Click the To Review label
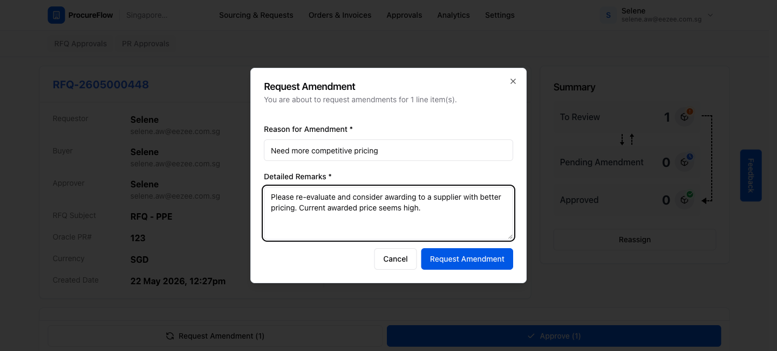 click(580, 117)
